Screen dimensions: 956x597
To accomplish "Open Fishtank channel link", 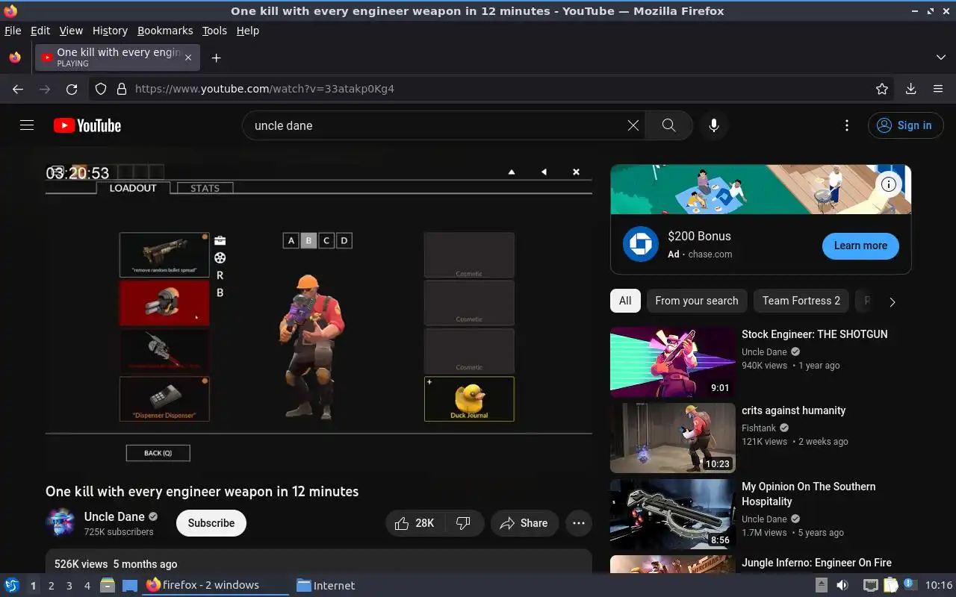I will (759, 428).
